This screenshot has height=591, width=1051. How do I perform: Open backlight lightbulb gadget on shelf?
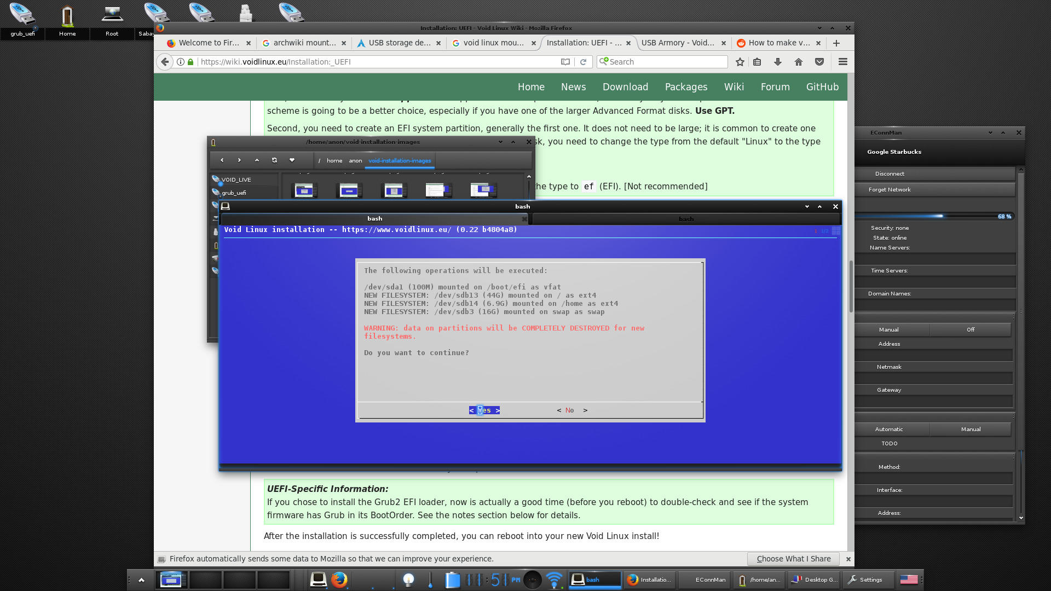click(x=408, y=580)
